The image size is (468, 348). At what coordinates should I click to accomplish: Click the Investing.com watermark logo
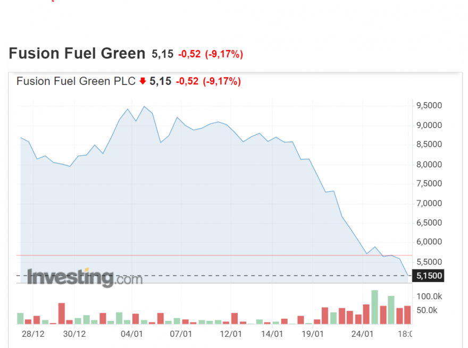tap(85, 278)
